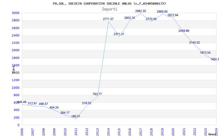Click the Euro y-axis title
Screen dimensions: 219x137
(13, 70)
